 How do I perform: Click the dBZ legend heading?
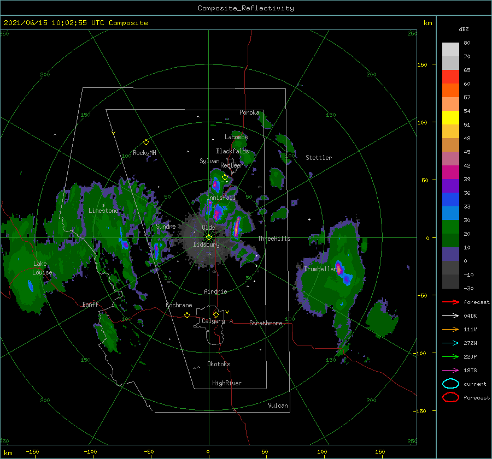(464, 29)
